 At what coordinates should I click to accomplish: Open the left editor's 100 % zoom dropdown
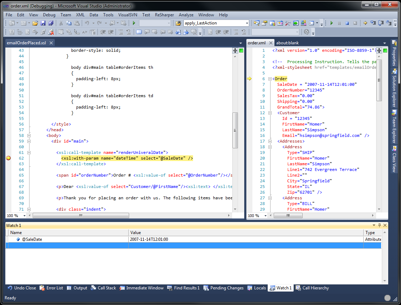[25, 216]
